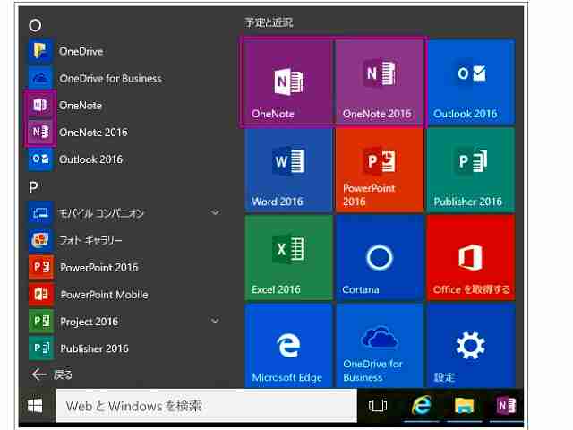The height and width of the screenshot is (430, 573).
Task: Open the PowerPoint 2016 tile
Action: point(380,169)
